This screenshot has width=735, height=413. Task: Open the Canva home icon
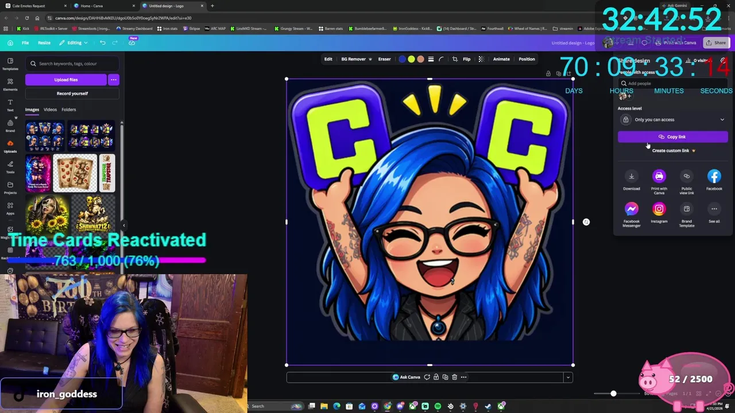click(10, 42)
